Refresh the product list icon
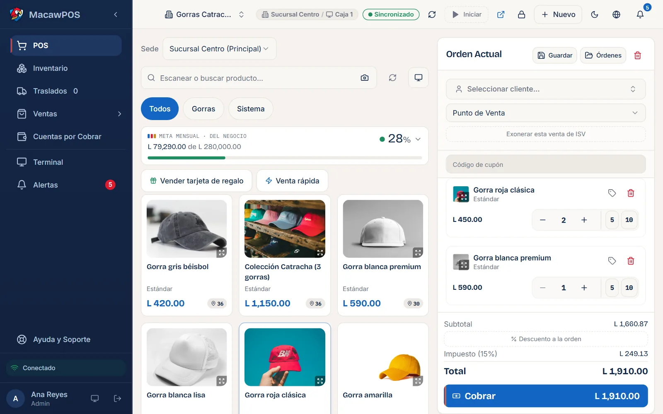This screenshot has width=663, height=414. 392,78
